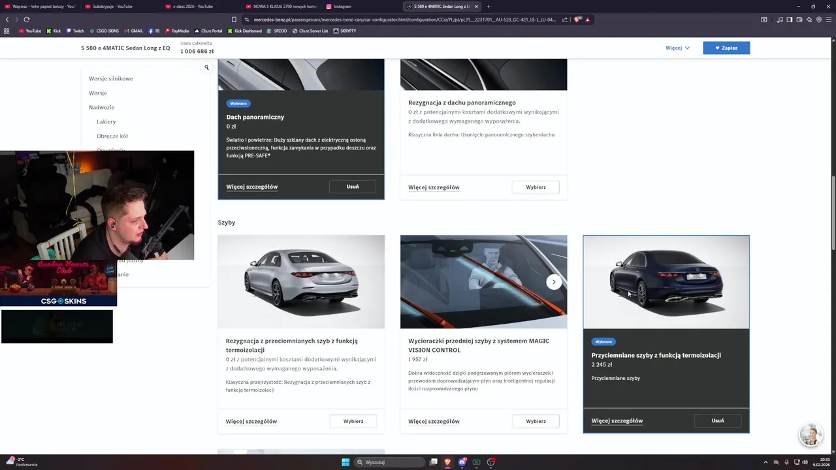836x470 pixels.
Task: Click the next-image arrow on wipers card
Action: (x=554, y=282)
